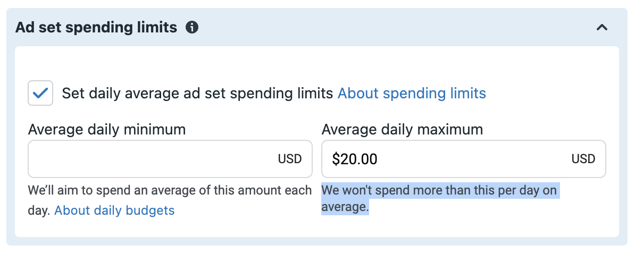Click the Set daily average ad set spending limits label
The height and width of the screenshot is (253, 635).
[197, 93]
